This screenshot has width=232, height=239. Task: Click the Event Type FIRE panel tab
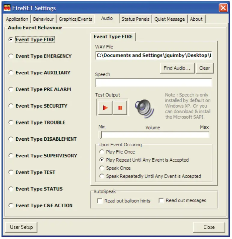click(x=113, y=37)
